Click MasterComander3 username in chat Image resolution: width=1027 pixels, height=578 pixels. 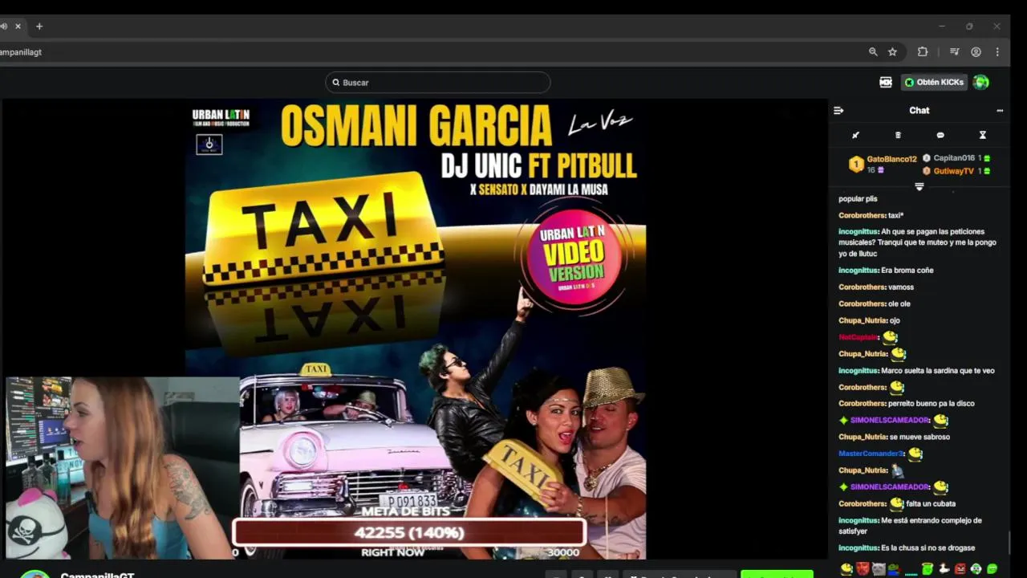(871, 454)
